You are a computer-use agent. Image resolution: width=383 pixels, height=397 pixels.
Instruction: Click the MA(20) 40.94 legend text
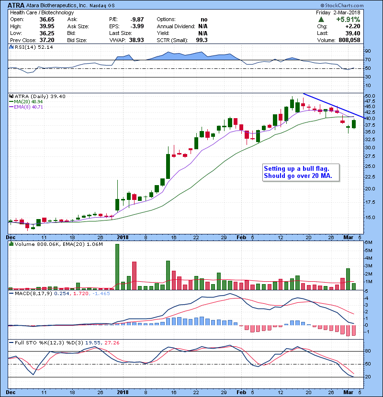point(28,102)
